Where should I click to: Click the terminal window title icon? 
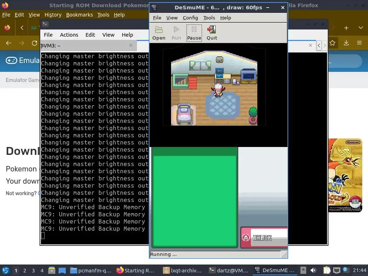point(45,24)
